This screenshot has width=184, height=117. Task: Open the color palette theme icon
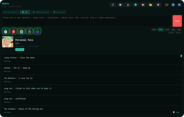pyautogui.click(x=143, y=5)
